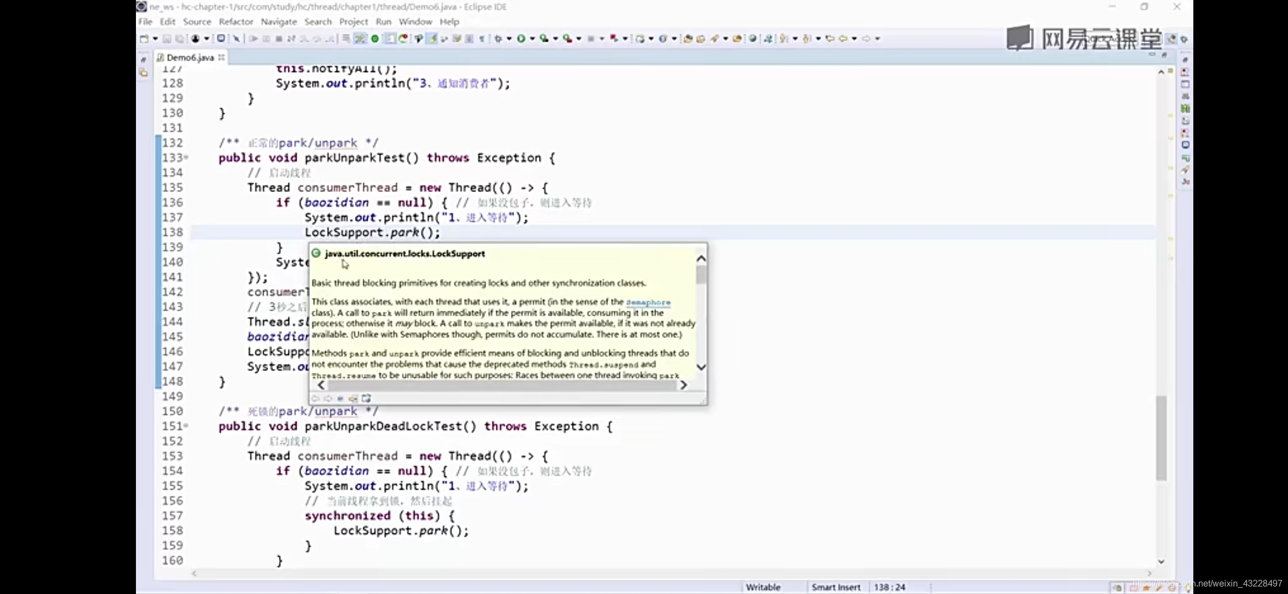Click the Resume debug toolbar icon
1288x594 pixels.
pyautogui.click(x=253, y=38)
